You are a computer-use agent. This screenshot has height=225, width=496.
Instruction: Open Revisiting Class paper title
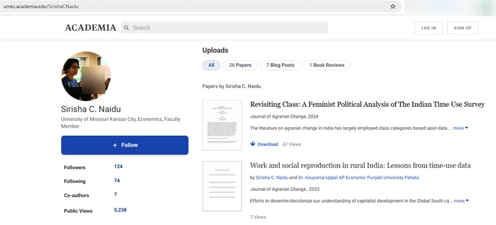(x=367, y=104)
